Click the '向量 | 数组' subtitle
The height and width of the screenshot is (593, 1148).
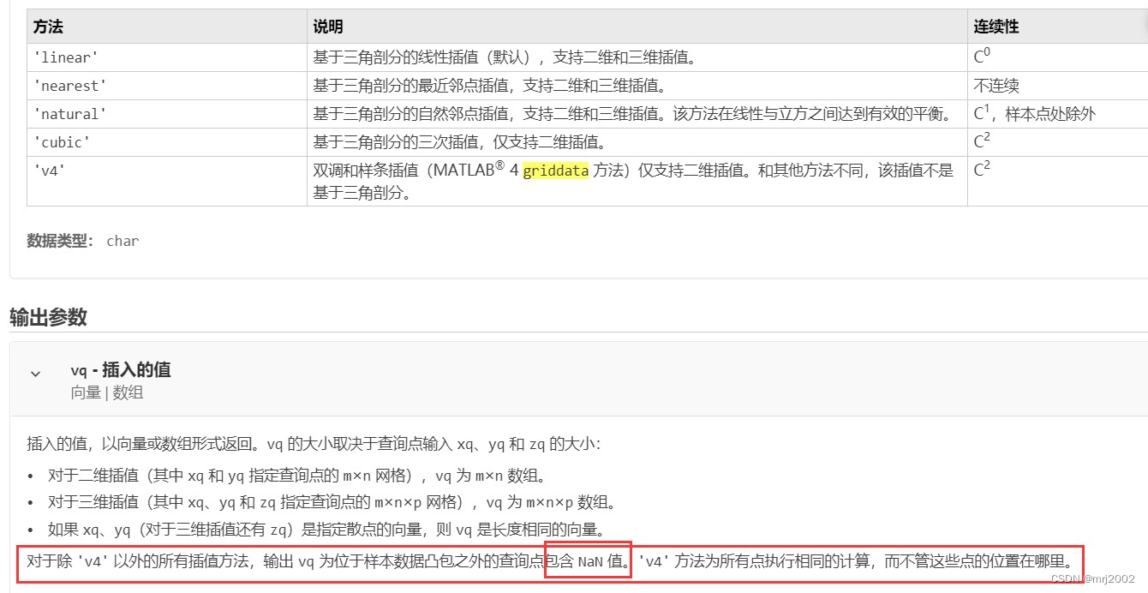(x=107, y=392)
